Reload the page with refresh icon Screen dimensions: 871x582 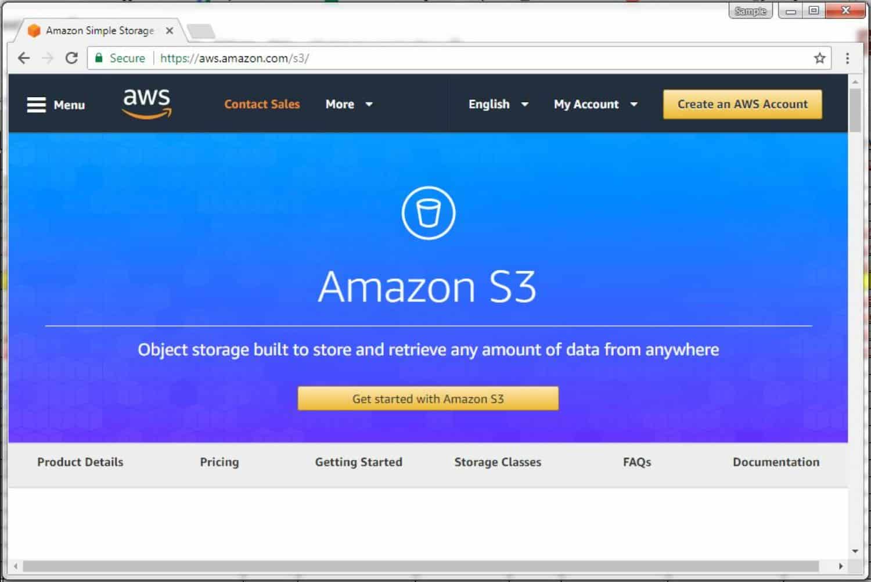(x=71, y=58)
